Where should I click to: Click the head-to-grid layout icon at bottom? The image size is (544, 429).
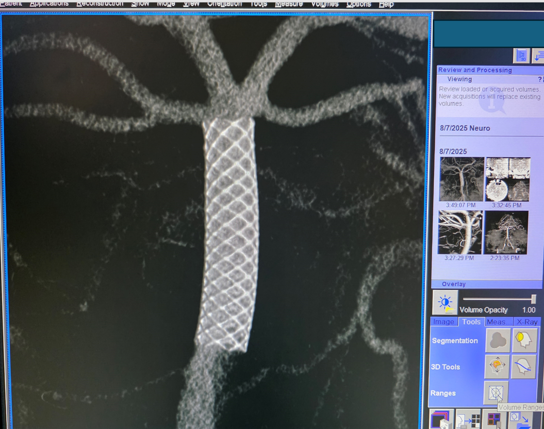pyautogui.click(x=468, y=420)
